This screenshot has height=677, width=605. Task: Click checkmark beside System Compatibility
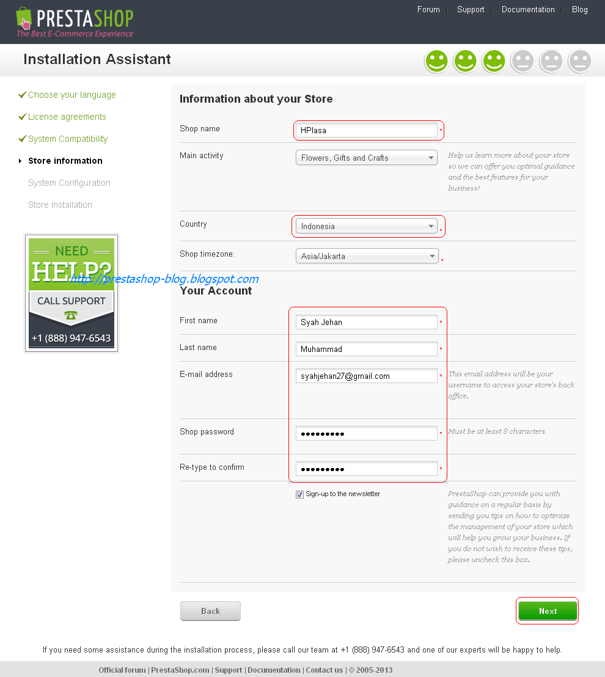point(23,139)
